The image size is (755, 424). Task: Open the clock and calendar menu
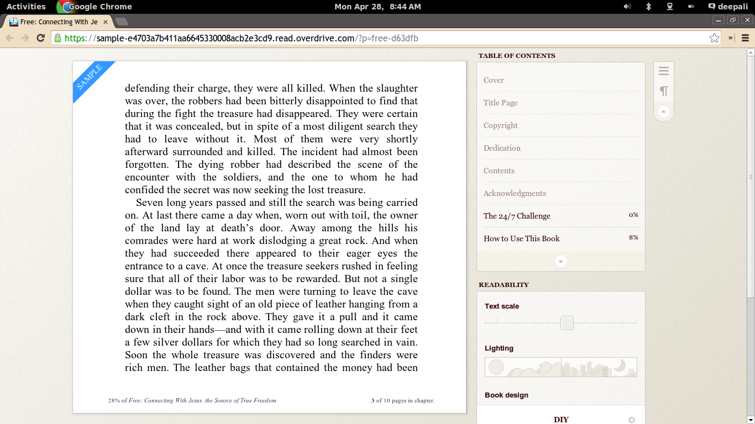[x=377, y=7]
